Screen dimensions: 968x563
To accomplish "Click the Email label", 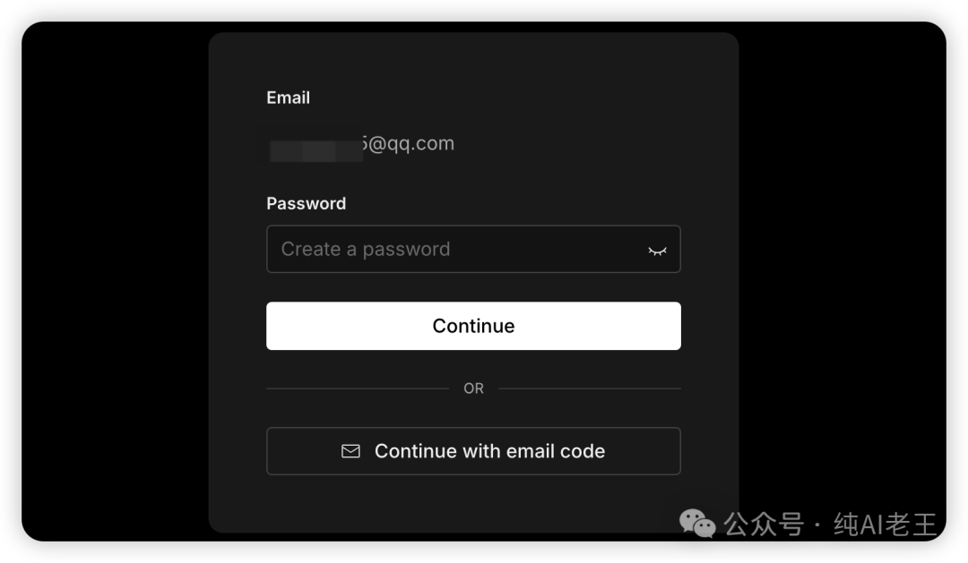I will coord(289,98).
